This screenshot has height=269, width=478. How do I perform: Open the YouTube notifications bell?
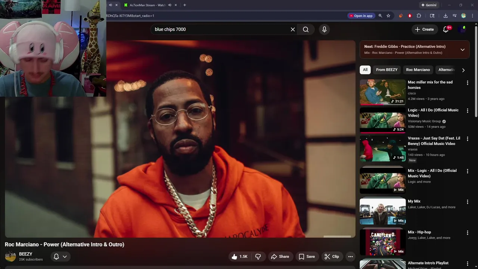(x=446, y=29)
